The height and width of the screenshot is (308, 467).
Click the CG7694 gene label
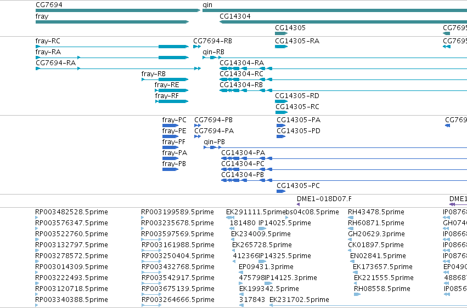(49, 5)
